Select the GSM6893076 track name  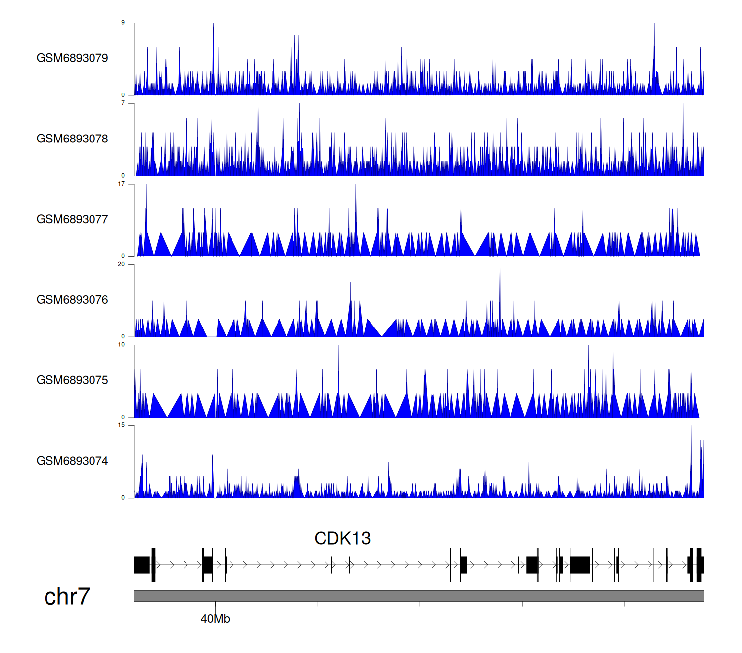(x=72, y=300)
